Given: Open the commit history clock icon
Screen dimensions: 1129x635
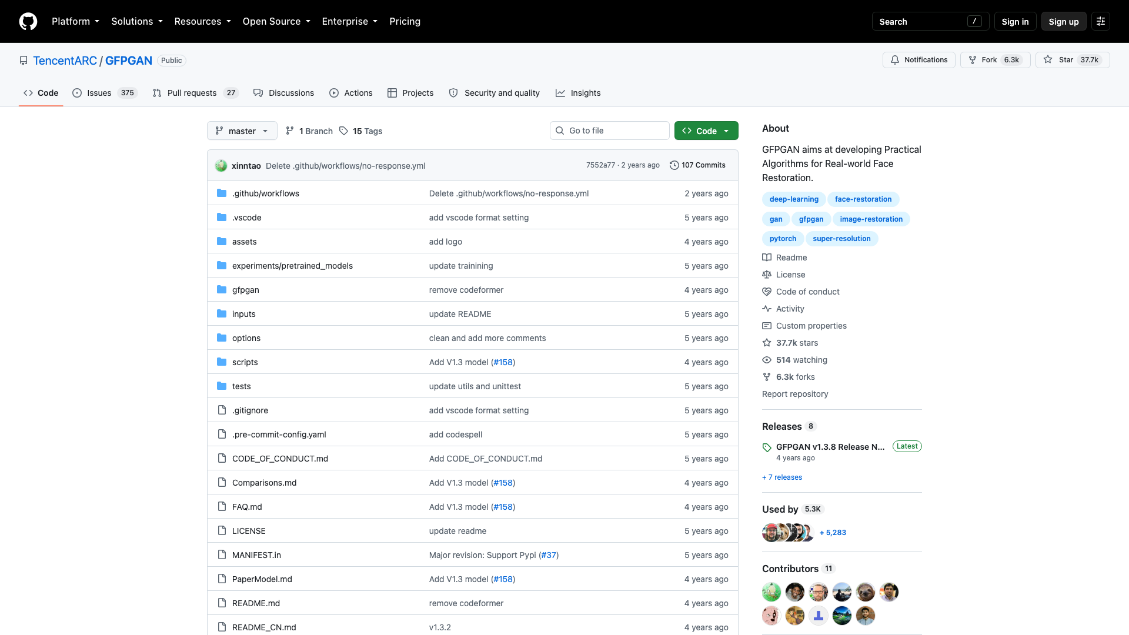Looking at the screenshot, I should 674,165.
